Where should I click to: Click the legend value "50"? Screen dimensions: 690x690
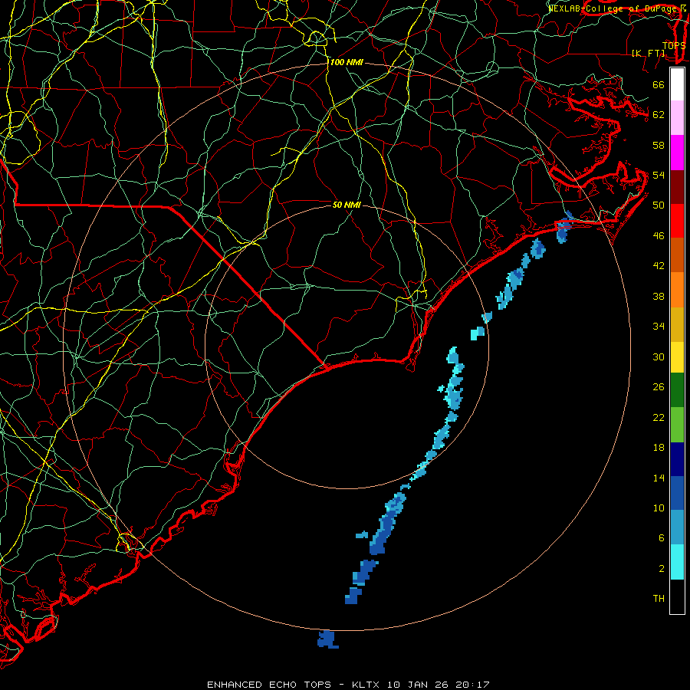click(x=659, y=205)
